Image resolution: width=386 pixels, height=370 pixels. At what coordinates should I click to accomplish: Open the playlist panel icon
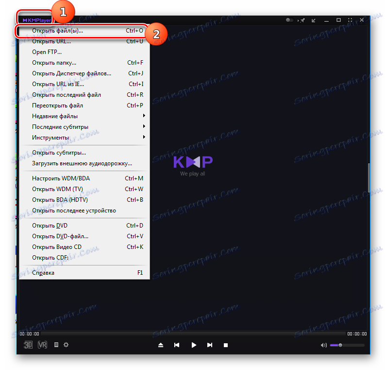tap(56, 345)
